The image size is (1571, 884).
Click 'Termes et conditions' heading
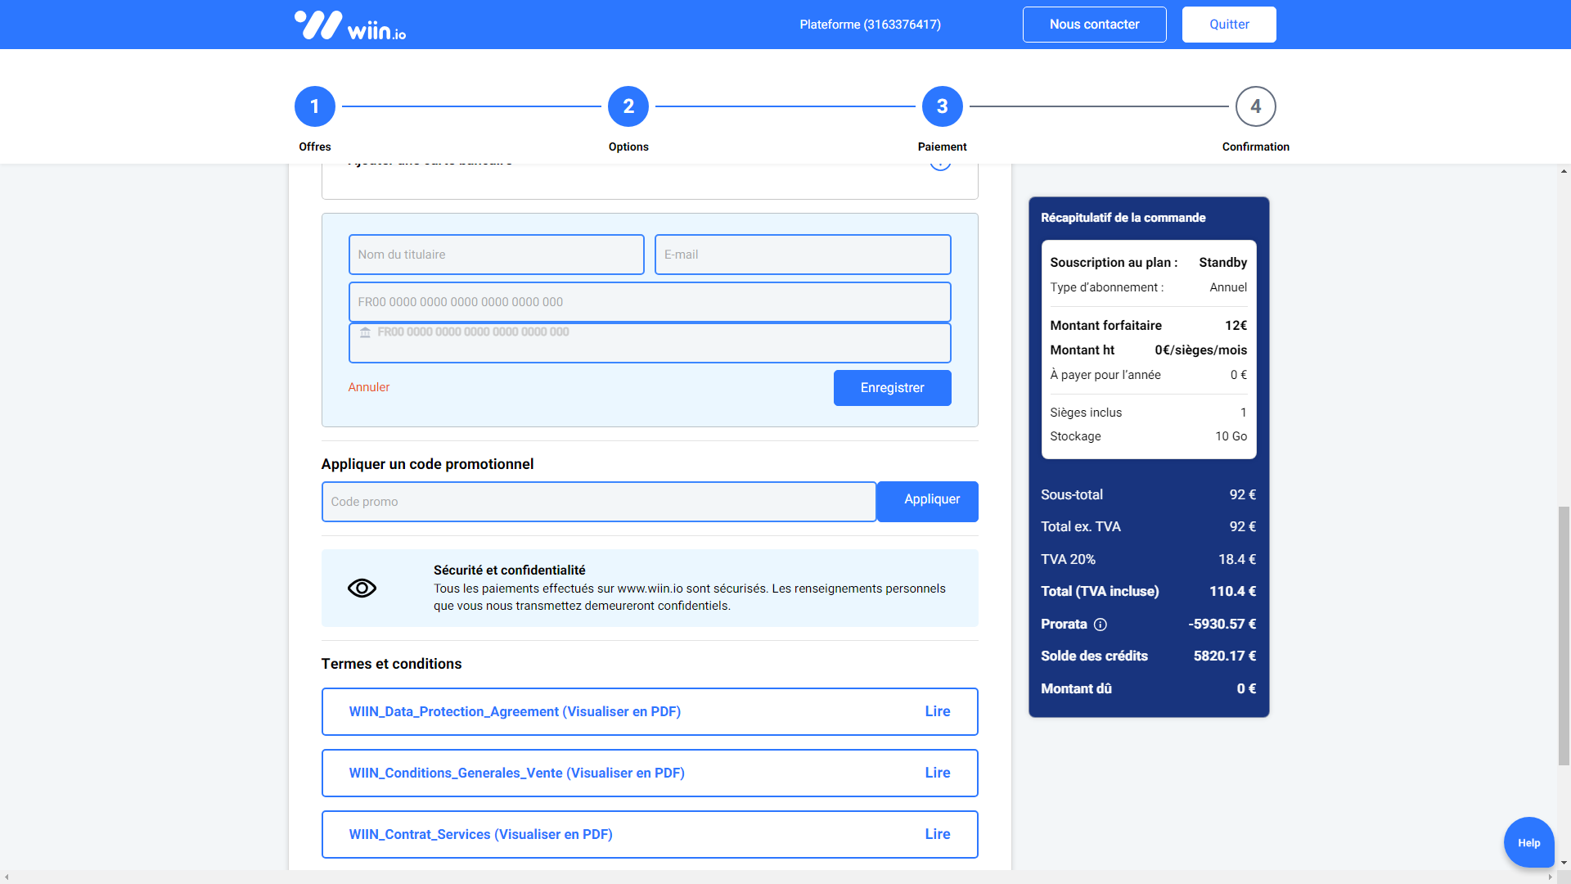click(392, 664)
